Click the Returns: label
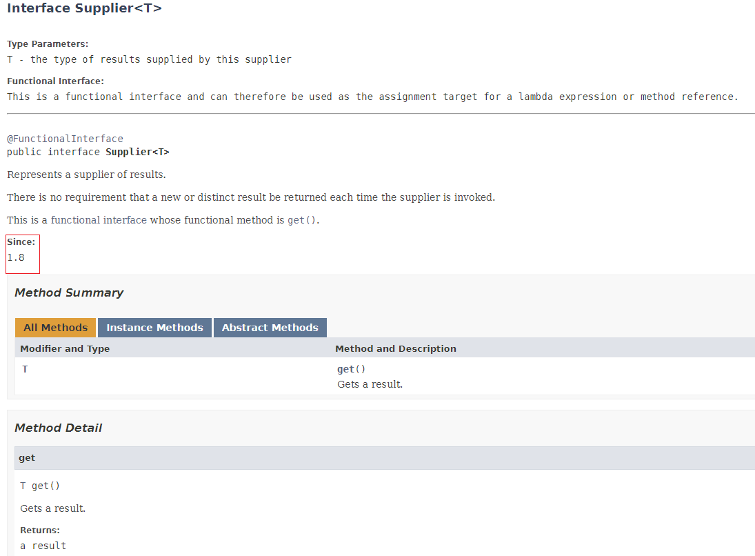Image resolution: width=755 pixels, height=556 pixels. [x=40, y=530]
